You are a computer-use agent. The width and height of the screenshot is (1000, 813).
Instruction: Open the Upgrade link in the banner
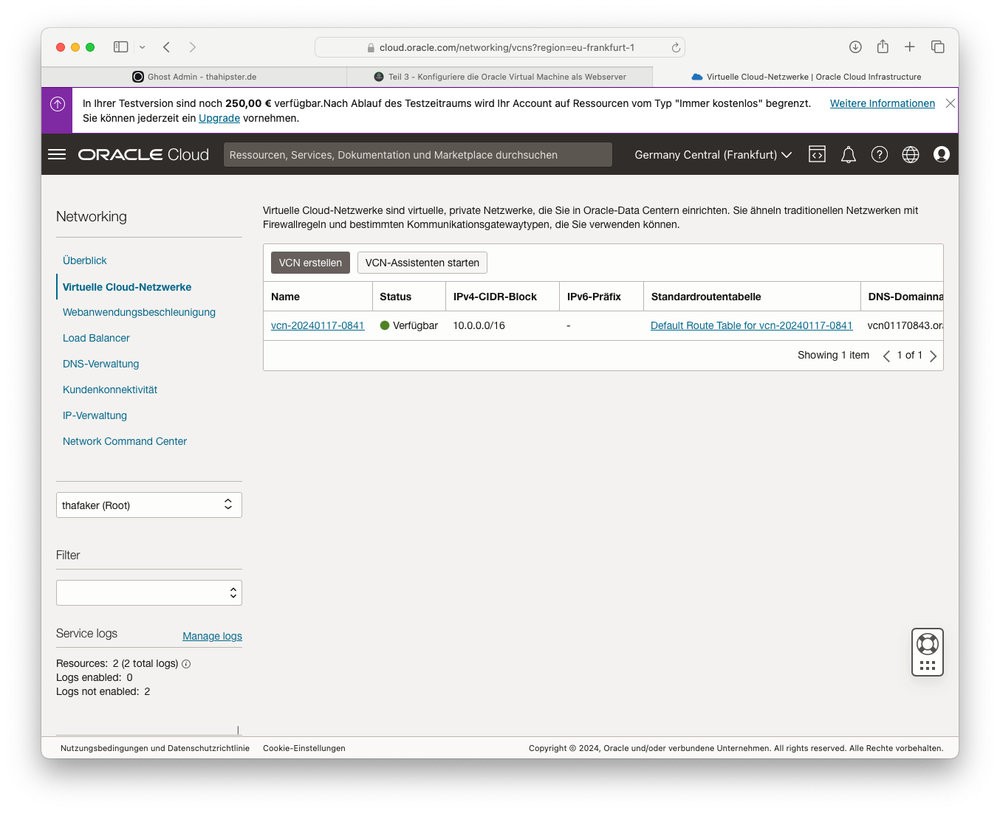click(219, 118)
